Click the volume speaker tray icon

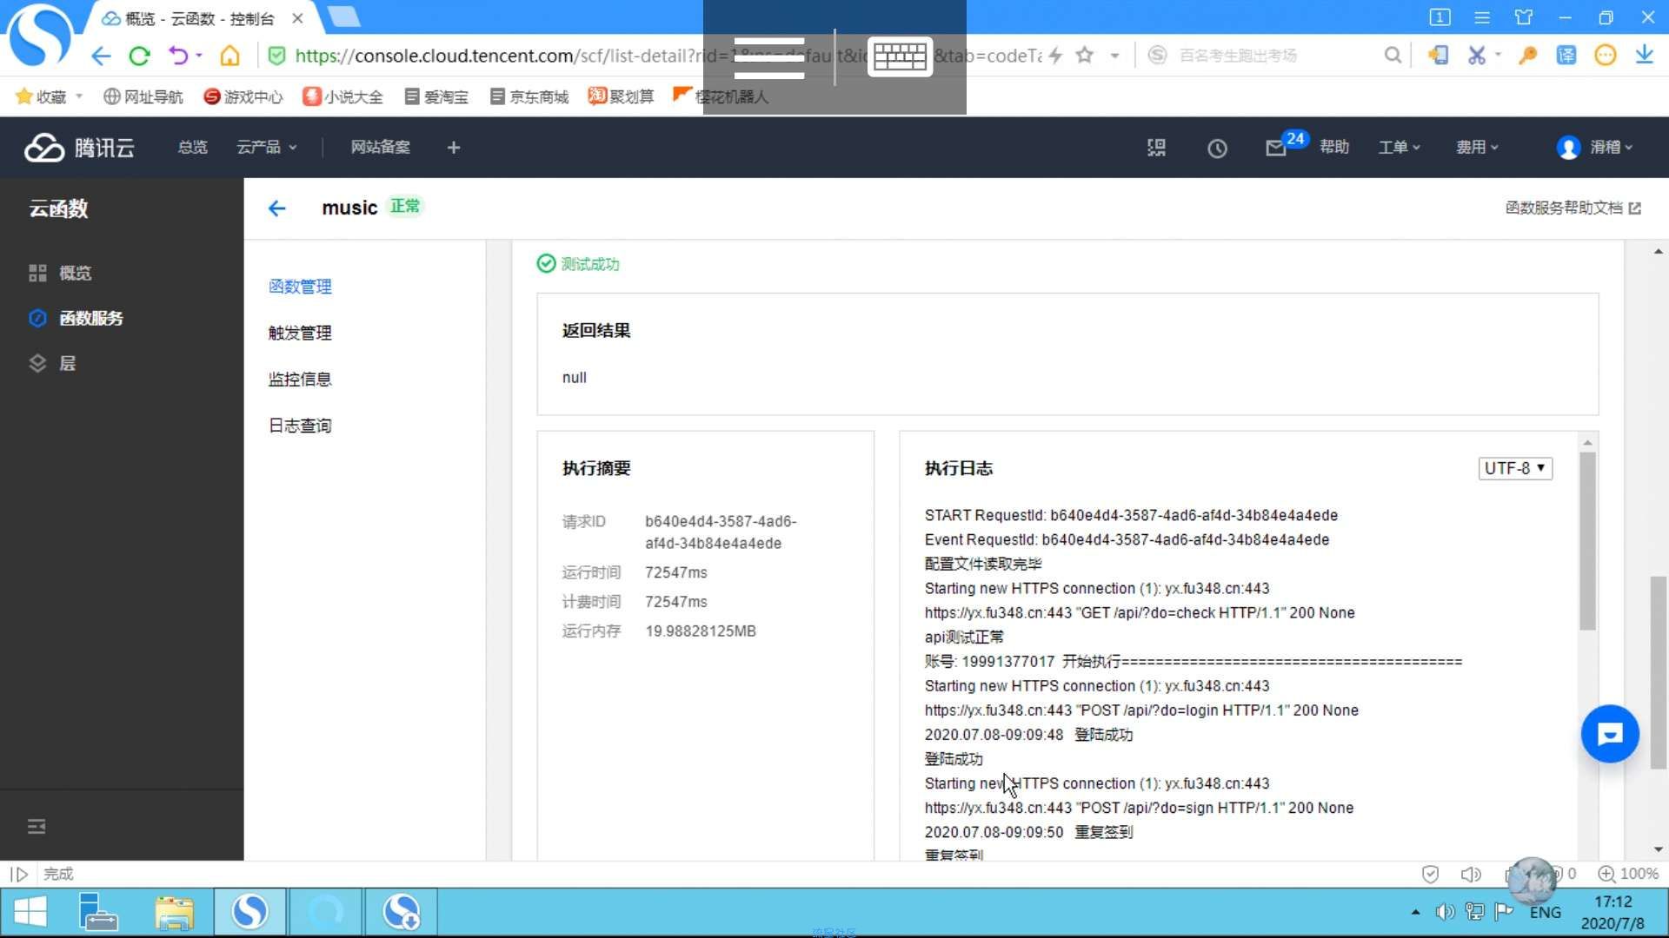(1445, 912)
